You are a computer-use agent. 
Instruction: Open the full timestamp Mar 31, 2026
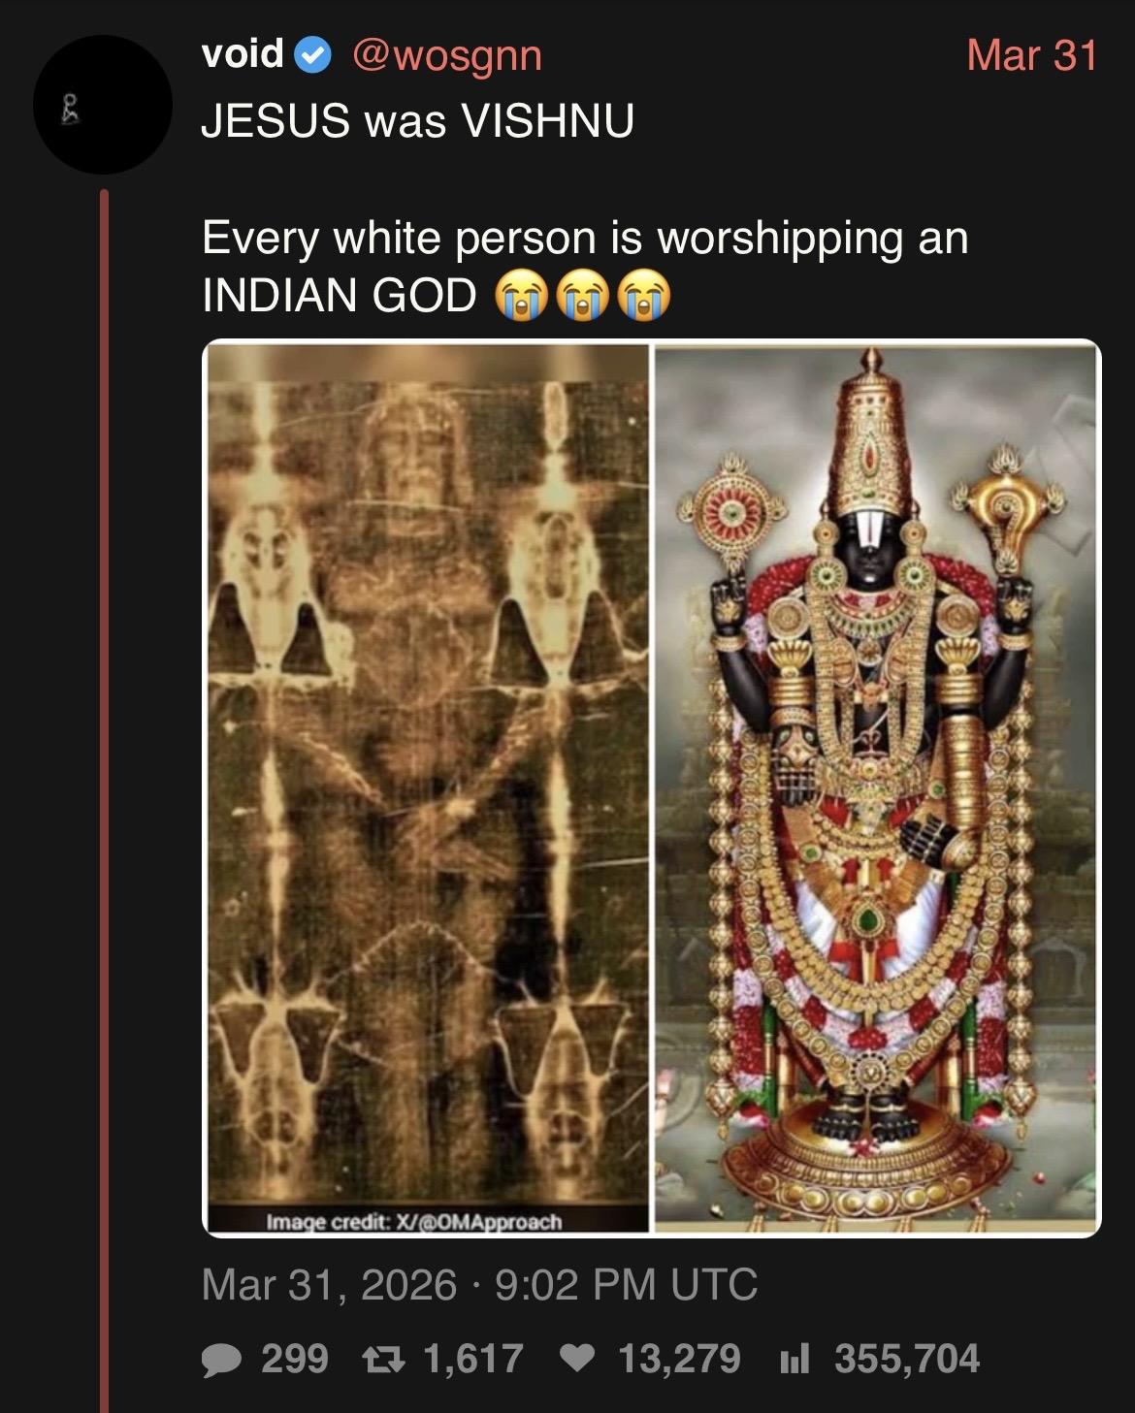[x=329, y=1285]
